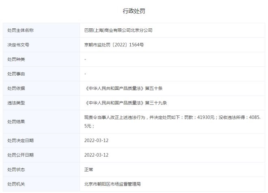Click the 处罚结果 label cell

point(16,121)
